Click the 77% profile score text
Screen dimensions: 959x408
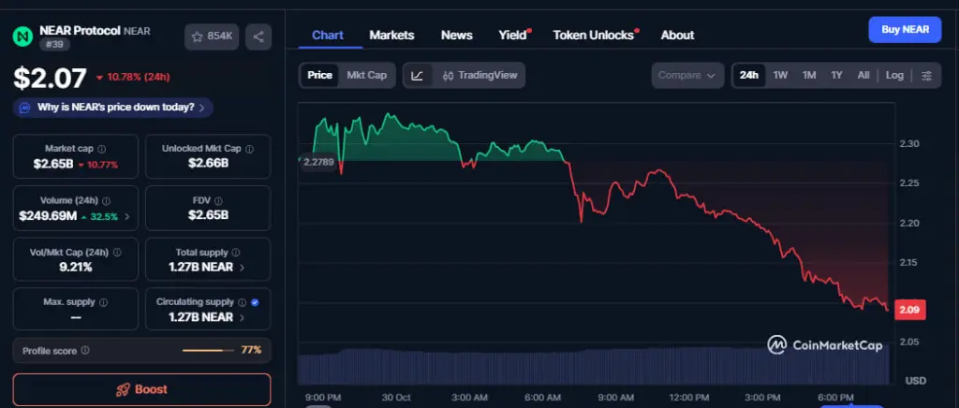click(x=251, y=351)
